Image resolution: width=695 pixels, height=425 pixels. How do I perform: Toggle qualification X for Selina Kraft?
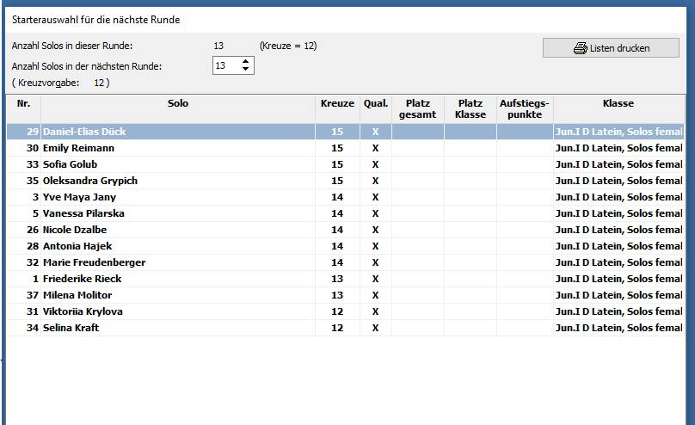tap(375, 328)
